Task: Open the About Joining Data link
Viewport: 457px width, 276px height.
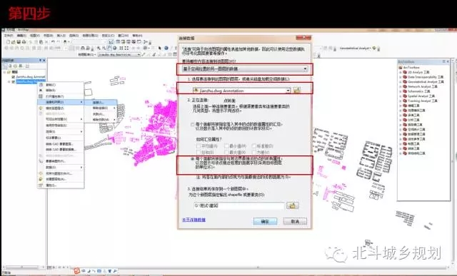Action: click(x=194, y=220)
